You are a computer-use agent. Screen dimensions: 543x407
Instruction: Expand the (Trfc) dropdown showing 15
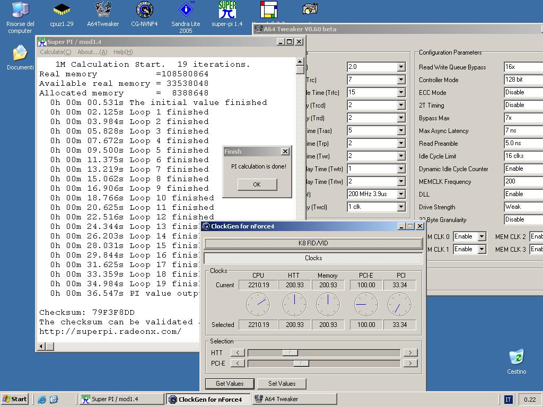click(x=401, y=92)
